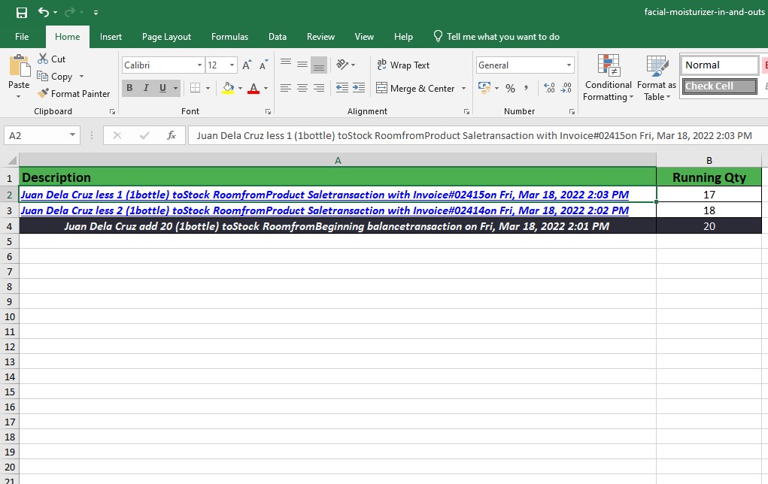This screenshot has width=768, height=484.
Task: Open Customize Quick Access Toolbar arrow
Action: coord(96,13)
